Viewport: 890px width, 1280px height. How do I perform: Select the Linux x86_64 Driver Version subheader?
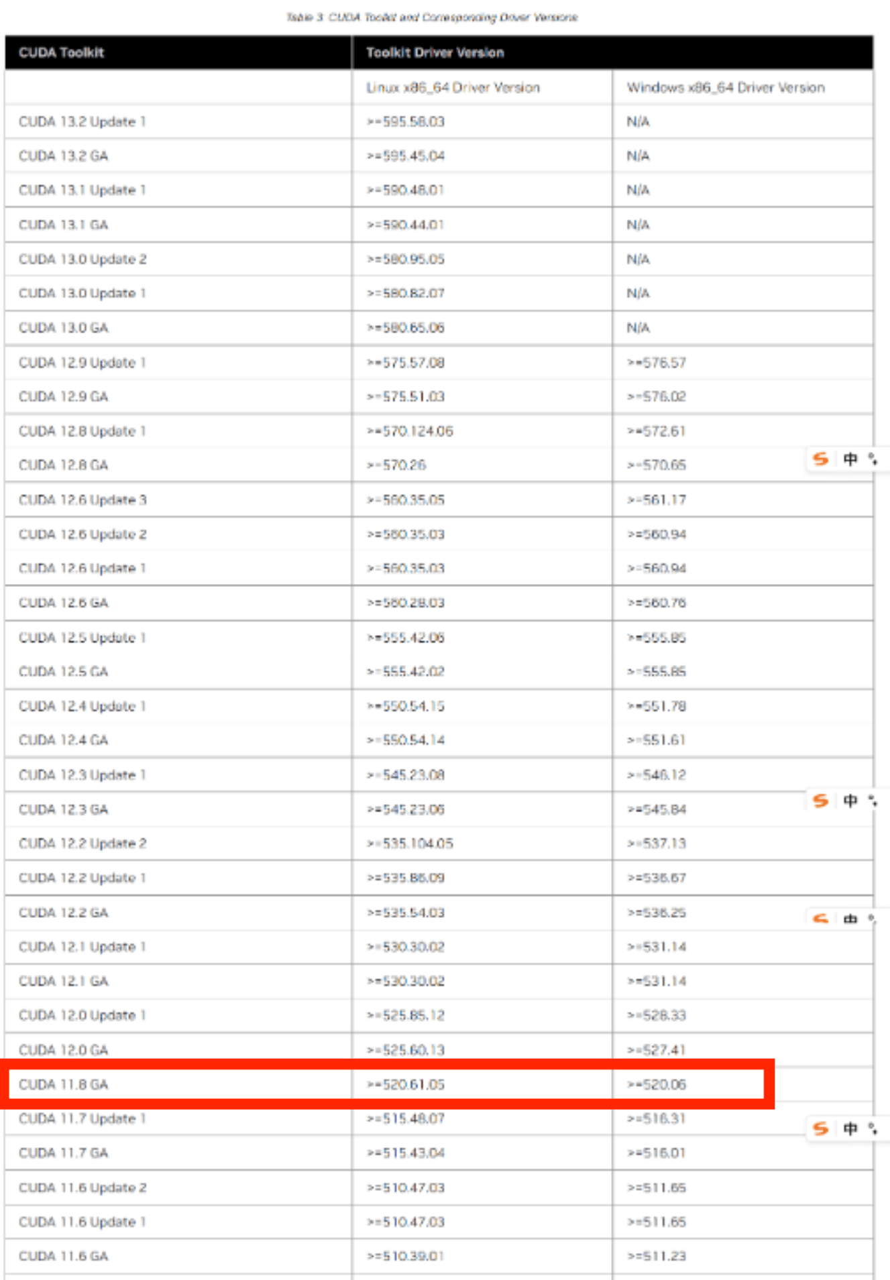(x=453, y=87)
